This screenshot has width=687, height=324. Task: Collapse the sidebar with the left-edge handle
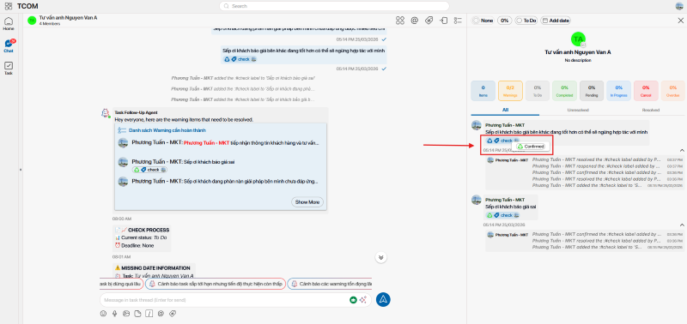point(21,170)
